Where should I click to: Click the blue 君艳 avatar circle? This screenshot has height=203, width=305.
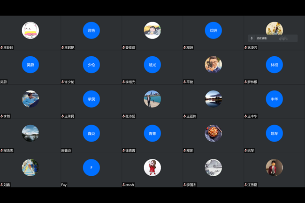coord(91,30)
